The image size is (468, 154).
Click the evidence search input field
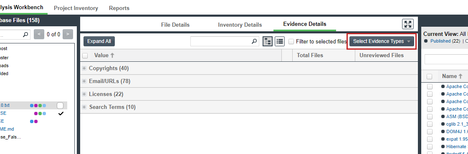coord(221,41)
